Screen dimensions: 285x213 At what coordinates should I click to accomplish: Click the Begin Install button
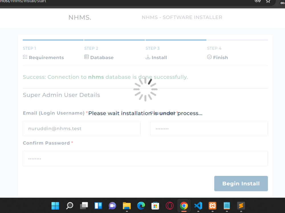pyautogui.click(x=241, y=183)
